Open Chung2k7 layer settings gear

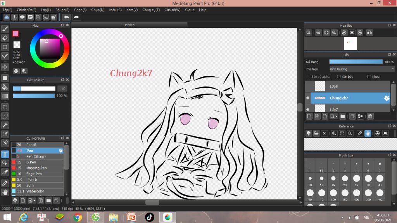(x=387, y=98)
